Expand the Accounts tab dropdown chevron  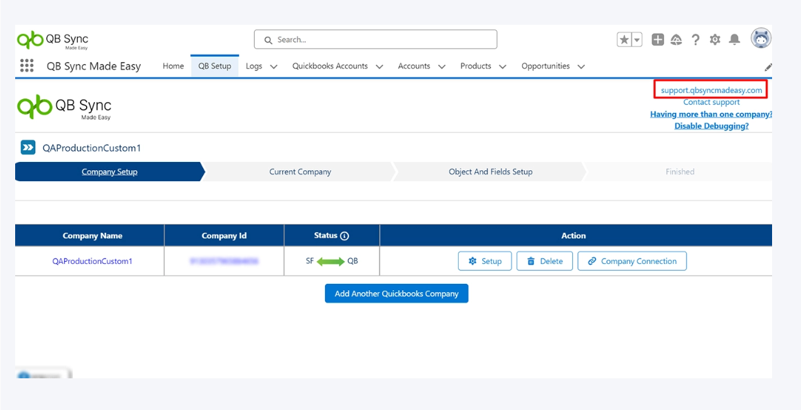(x=442, y=66)
